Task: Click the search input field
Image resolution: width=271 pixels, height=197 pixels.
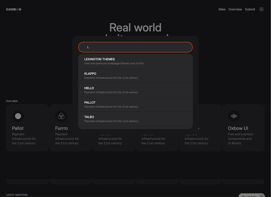Action: [x=135, y=47]
